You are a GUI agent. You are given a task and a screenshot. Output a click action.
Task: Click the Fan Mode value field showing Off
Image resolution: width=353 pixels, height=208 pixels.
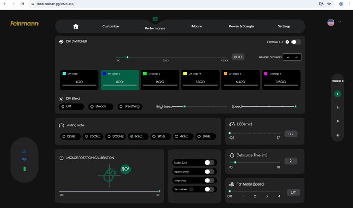[293, 192]
